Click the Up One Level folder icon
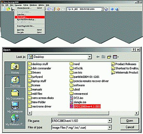 (x=103, y=57)
